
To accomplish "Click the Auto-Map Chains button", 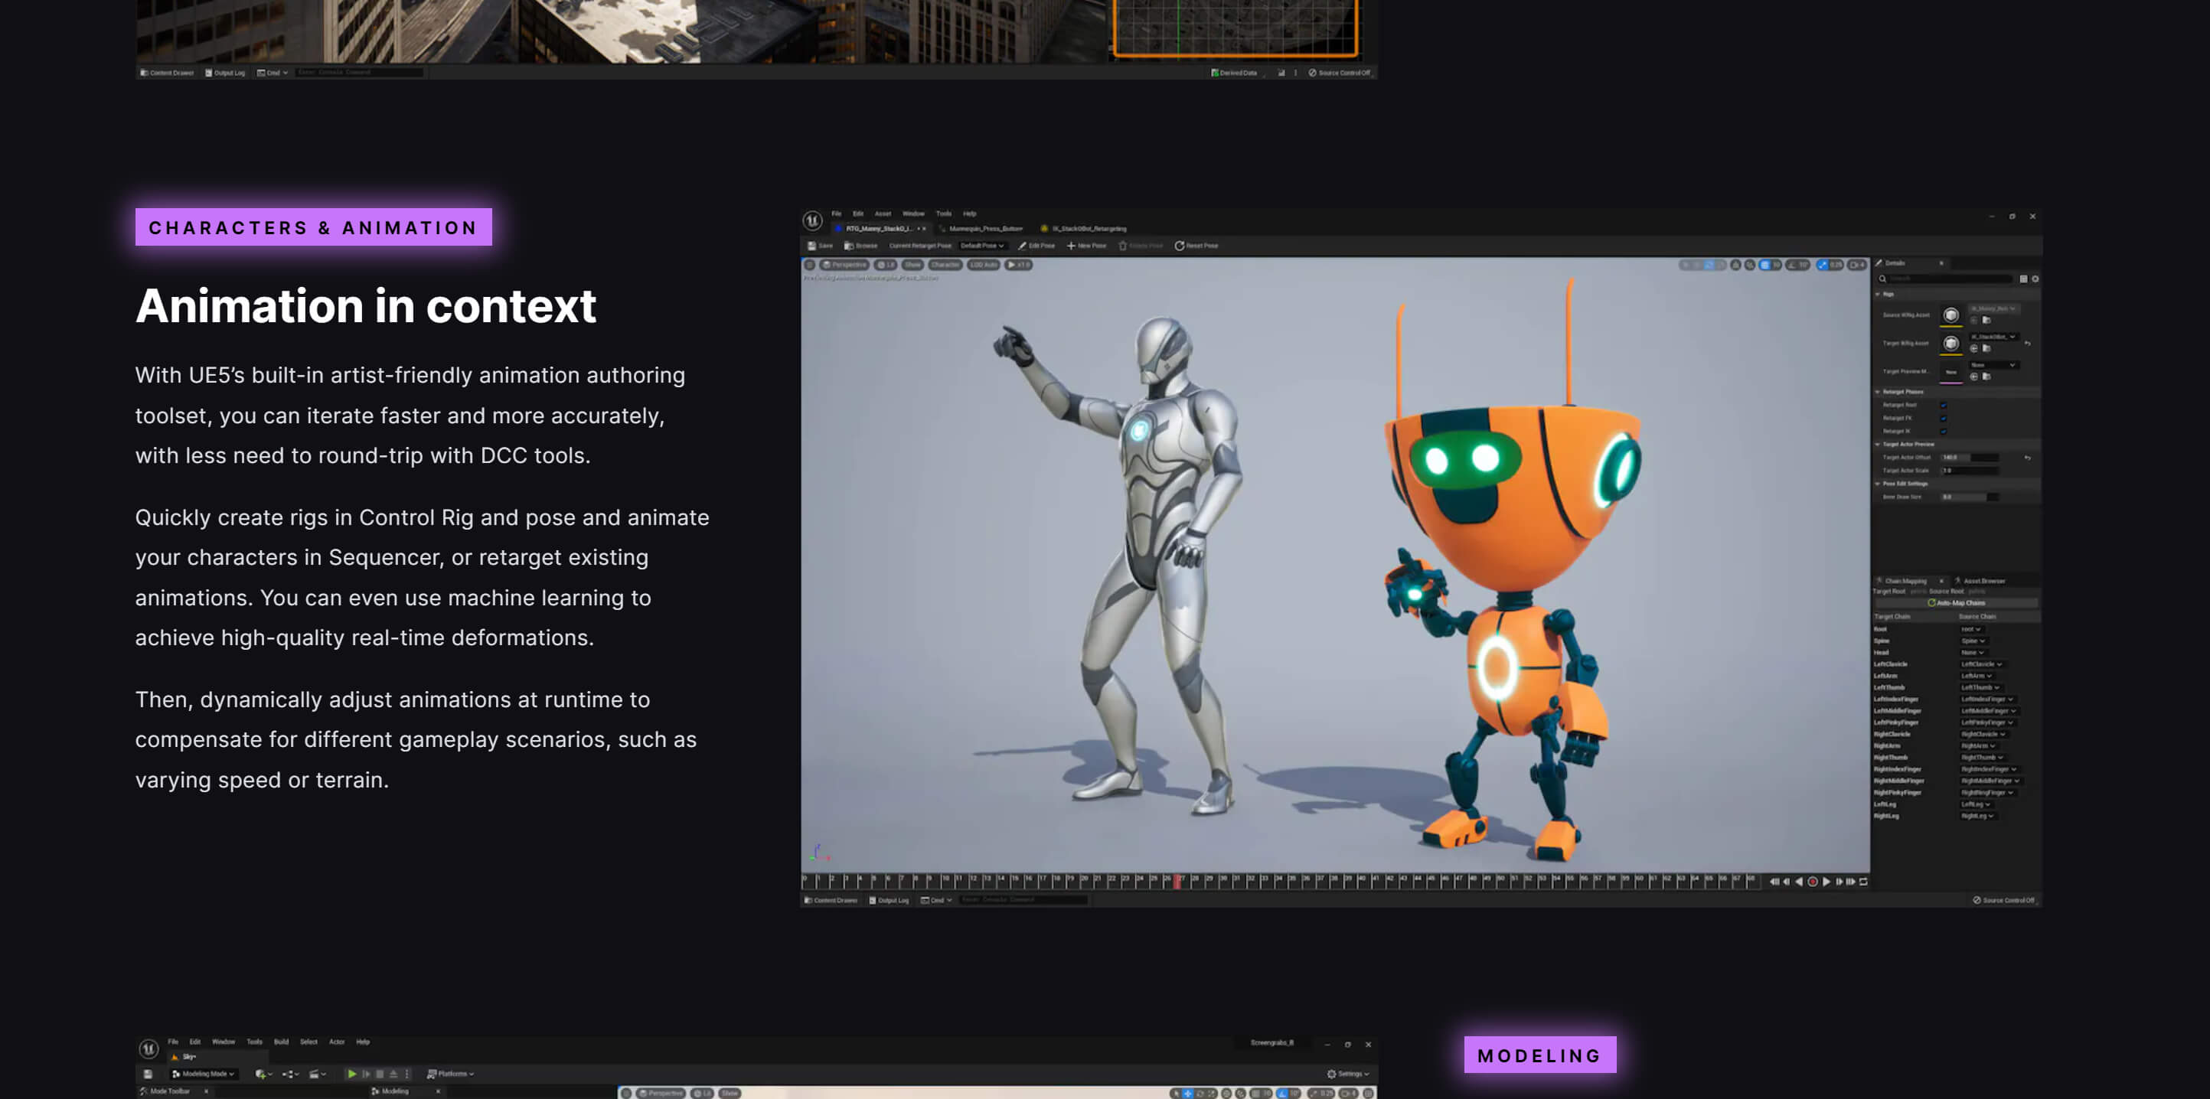I will pos(1956,602).
